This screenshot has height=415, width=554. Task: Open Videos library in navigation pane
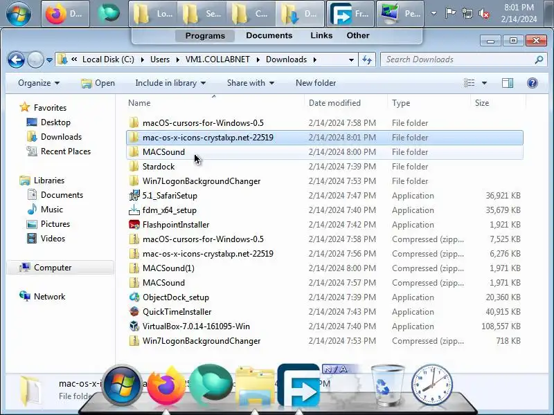tap(46, 238)
